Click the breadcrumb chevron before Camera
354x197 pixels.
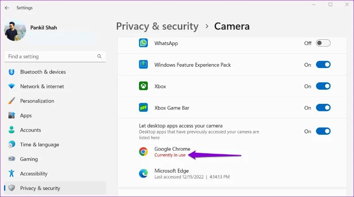click(207, 27)
